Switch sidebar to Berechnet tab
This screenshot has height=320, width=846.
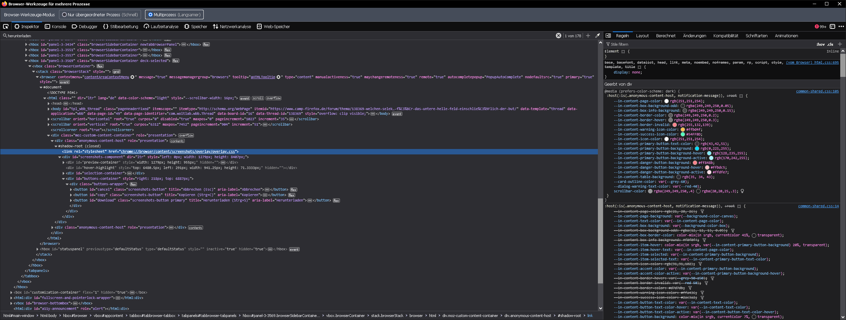click(666, 36)
